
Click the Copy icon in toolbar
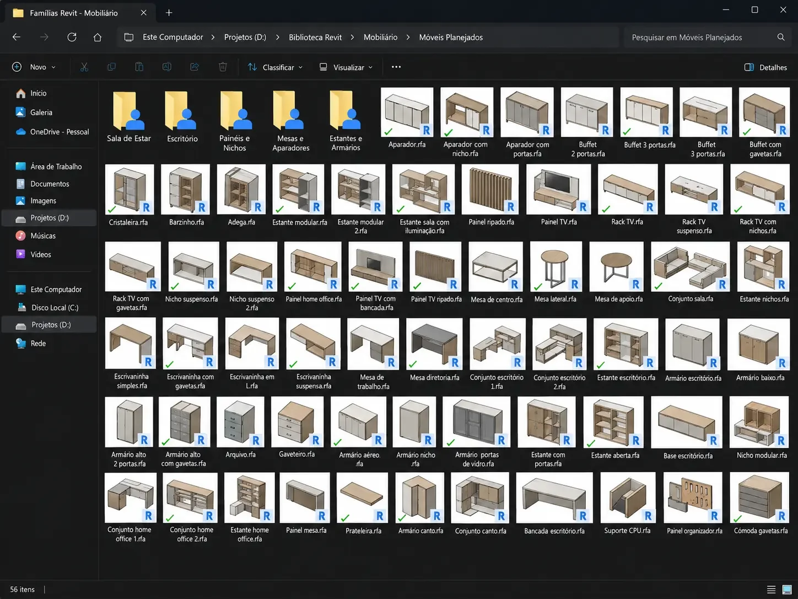(x=111, y=67)
